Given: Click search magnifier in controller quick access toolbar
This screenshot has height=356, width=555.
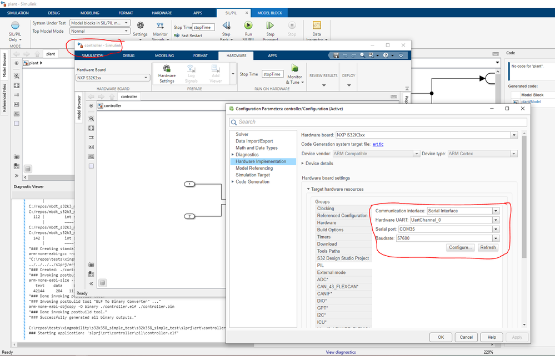Looking at the screenshot, I should [x=362, y=55].
